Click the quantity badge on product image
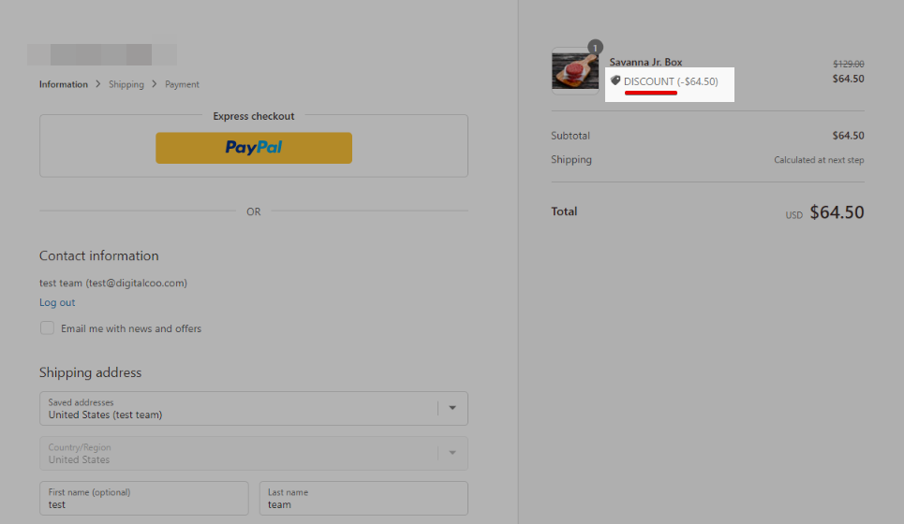Image resolution: width=904 pixels, height=524 pixels. point(596,47)
